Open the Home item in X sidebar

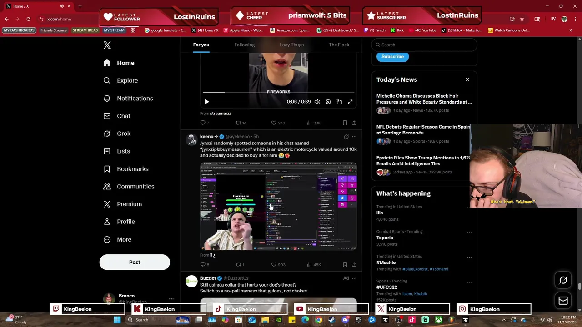pos(119,63)
